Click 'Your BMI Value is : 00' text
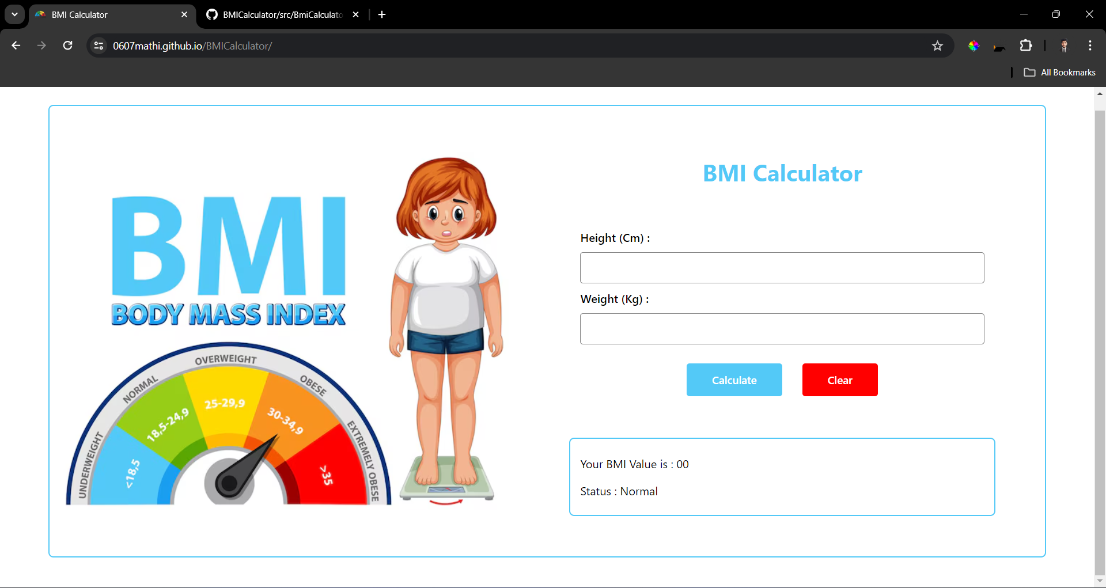 (634, 464)
